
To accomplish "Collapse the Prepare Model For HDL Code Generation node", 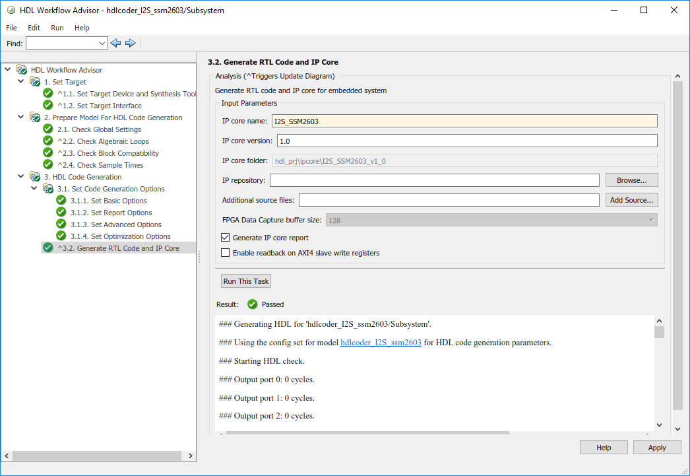I will point(21,118).
